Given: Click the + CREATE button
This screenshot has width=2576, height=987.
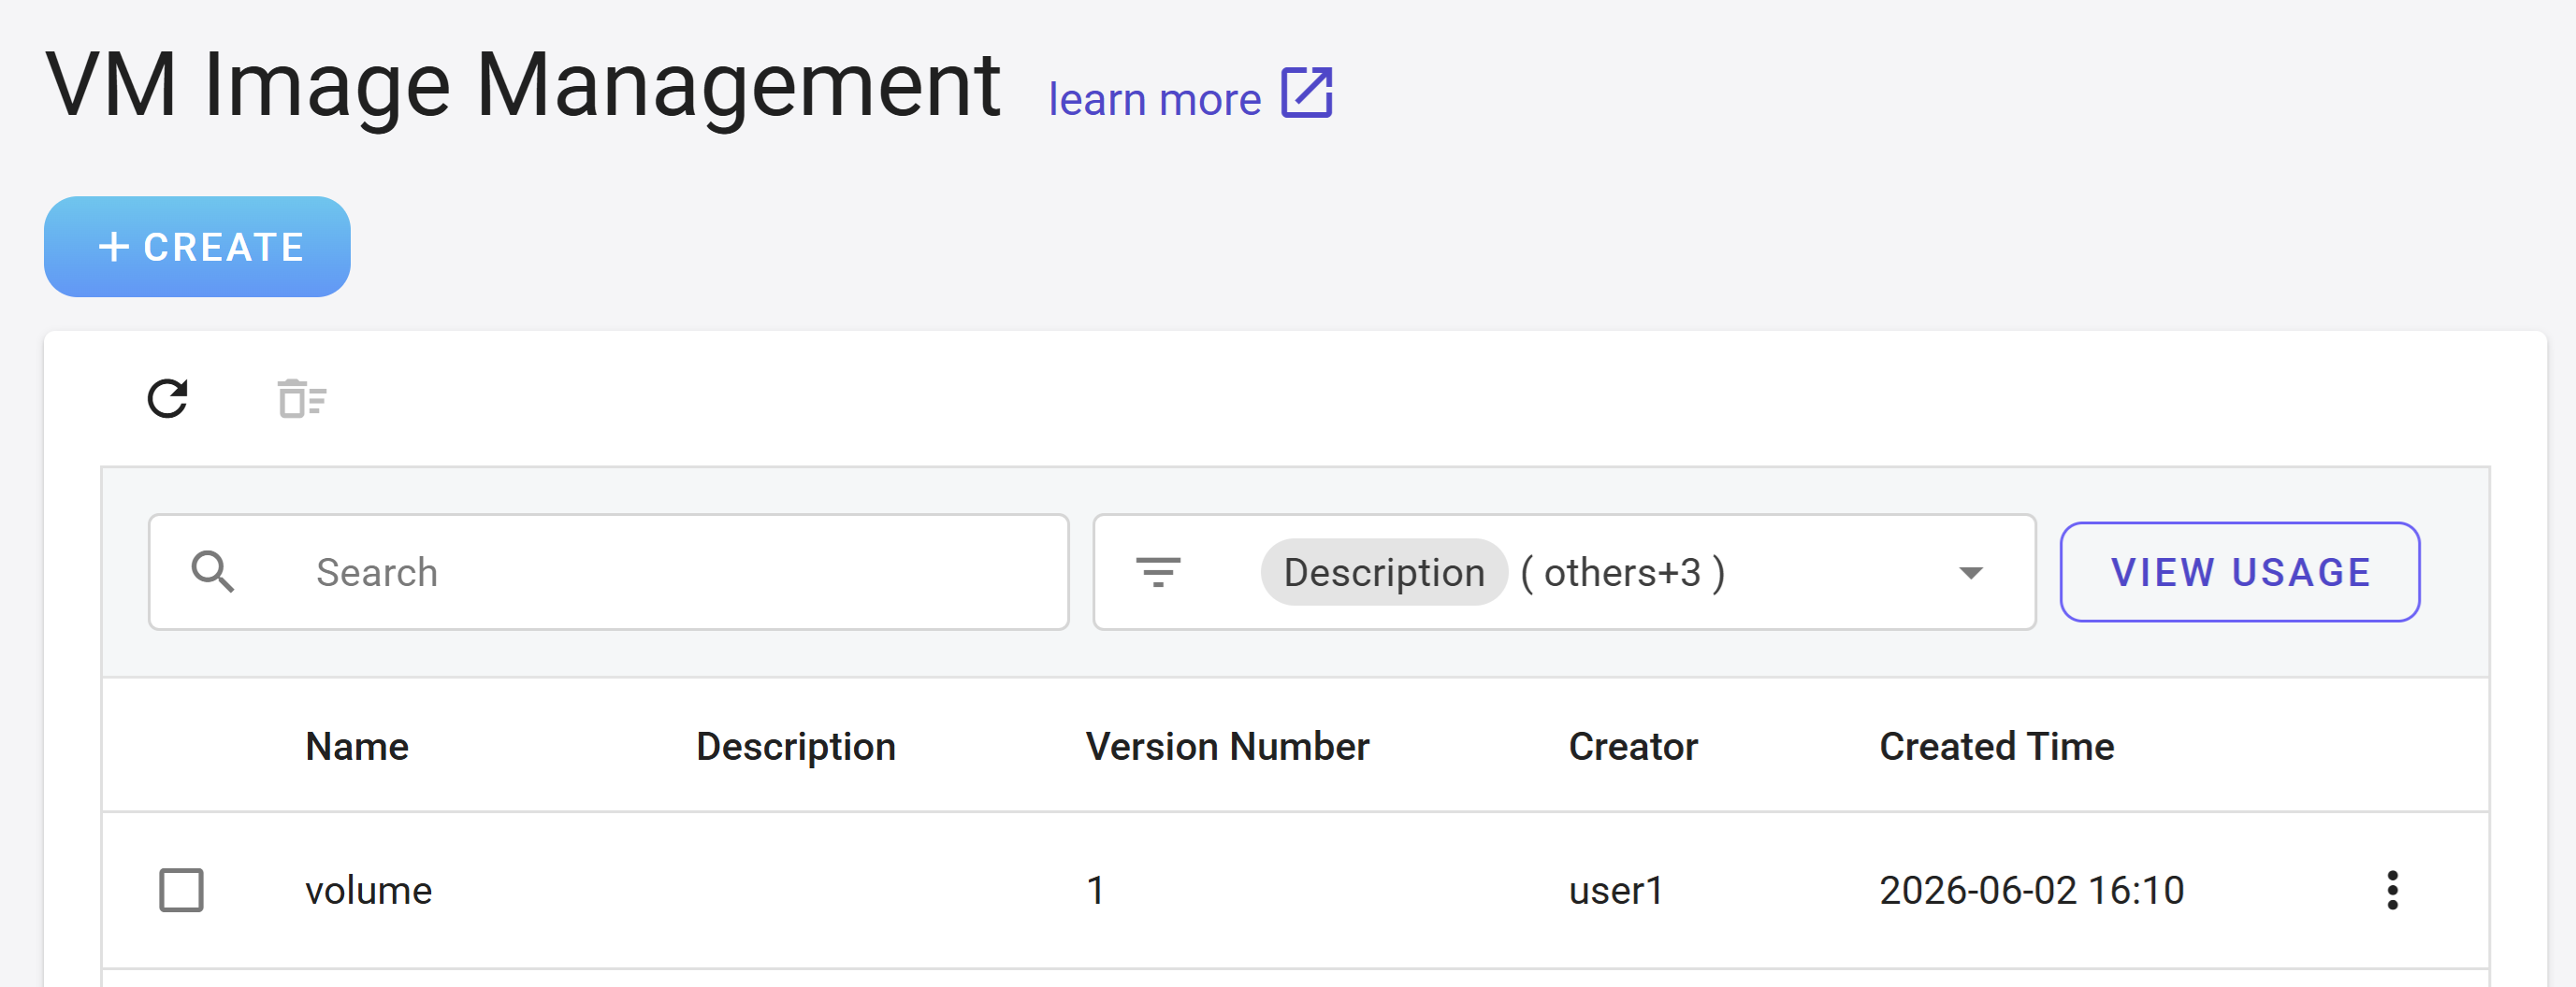Looking at the screenshot, I should click(x=197, y=247).
